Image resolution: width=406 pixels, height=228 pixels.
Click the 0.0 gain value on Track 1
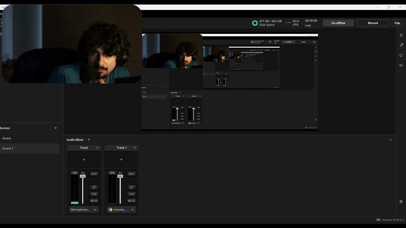pyautogui.click(x=120, y=173)
